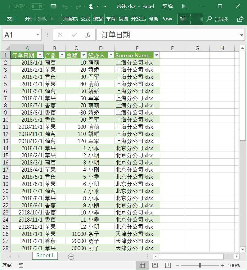Zoom in with plus button
247x270 pixels.
click(x=222, y=265)
